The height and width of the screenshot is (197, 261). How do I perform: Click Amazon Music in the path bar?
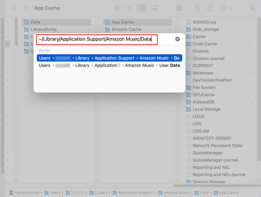[174, 193]
